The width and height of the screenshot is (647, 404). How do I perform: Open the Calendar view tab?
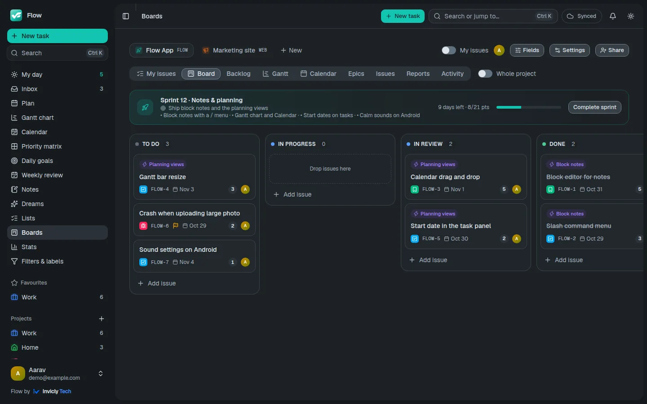(x=319, y=74)
